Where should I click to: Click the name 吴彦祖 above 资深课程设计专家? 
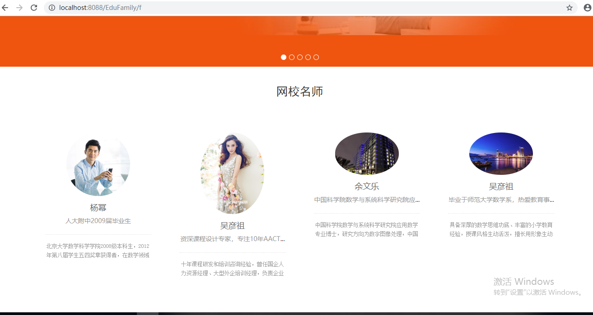(233, 226)
